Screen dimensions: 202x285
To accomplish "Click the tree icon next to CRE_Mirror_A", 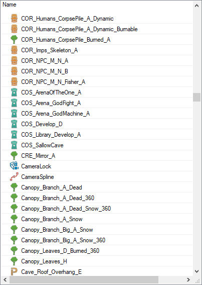I will click(x=14, y=156).
